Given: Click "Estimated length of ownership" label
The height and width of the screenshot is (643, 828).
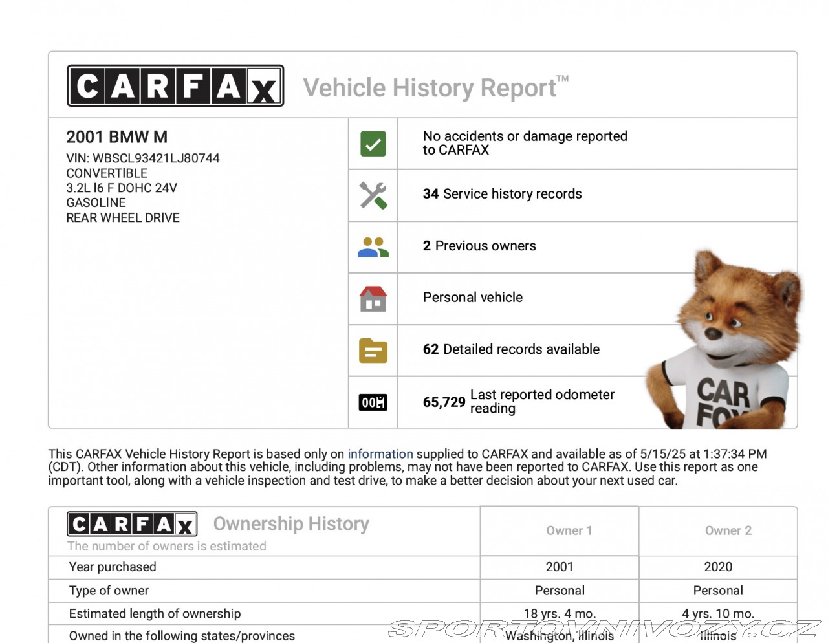Looking at the screenshot, I should 155,614.
